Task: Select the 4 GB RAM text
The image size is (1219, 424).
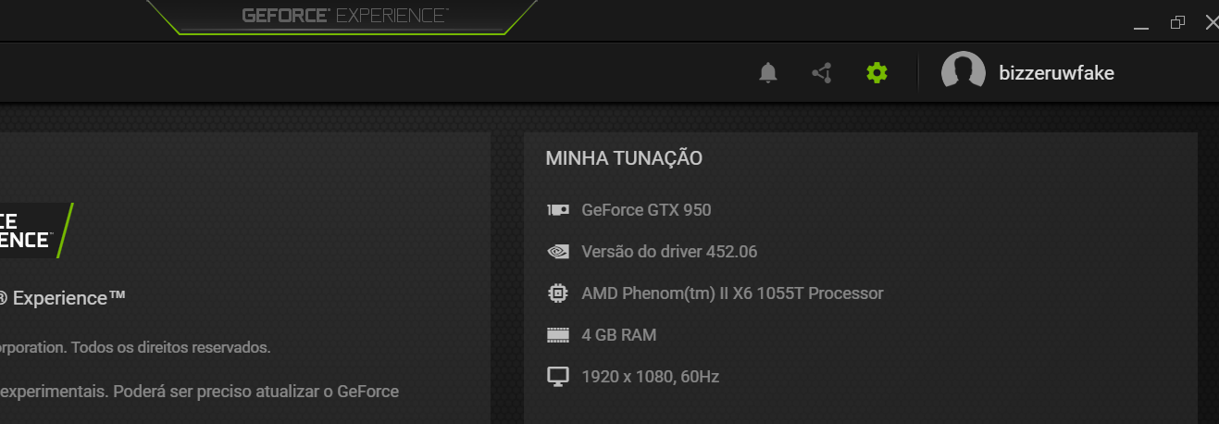Action: click(x=619, y=335)
